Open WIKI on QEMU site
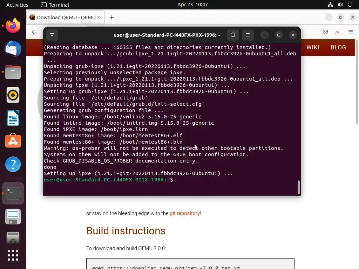 313,47
